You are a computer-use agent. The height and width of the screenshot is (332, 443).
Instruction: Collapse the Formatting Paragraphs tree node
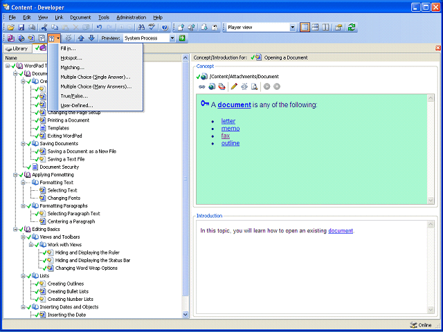23,206
